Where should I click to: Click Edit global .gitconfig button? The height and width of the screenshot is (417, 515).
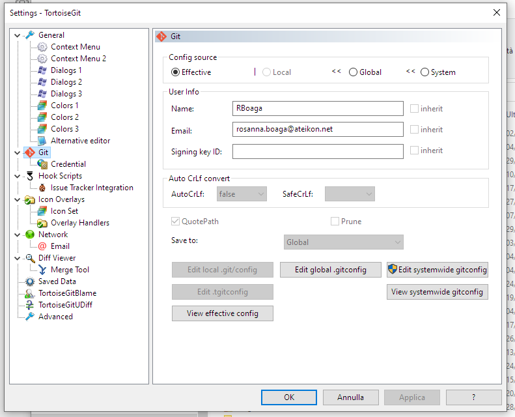tap(330, 270)
